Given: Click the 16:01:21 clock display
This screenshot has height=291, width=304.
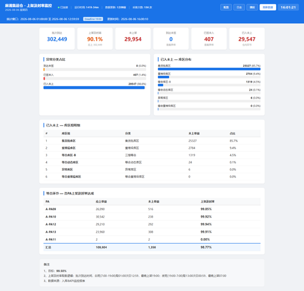Looking at the screenshot, I should (x=288, y=7).
